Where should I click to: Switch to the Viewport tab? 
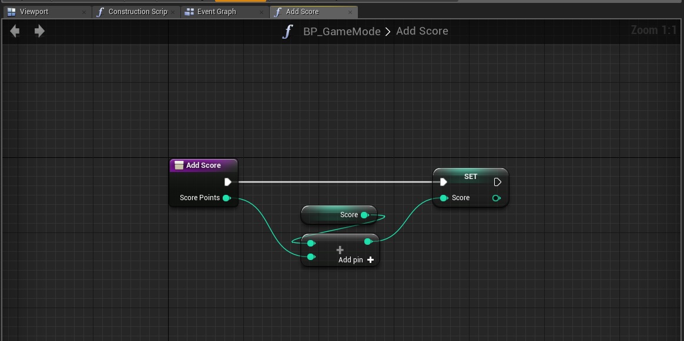tap(34, 12)
